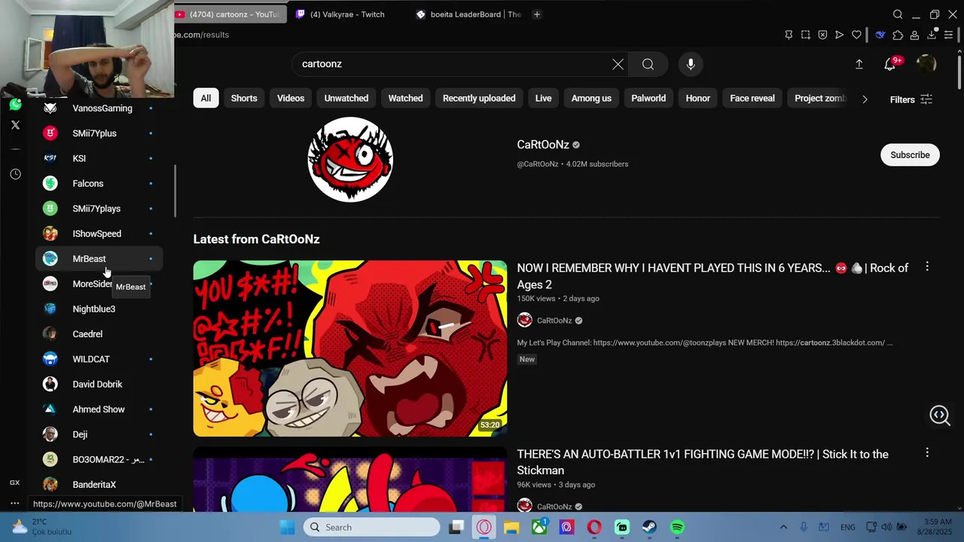Viewport: 964px width, 542px height.
Task: Open File Explorer from the taskbar
Action: (511, 527)
